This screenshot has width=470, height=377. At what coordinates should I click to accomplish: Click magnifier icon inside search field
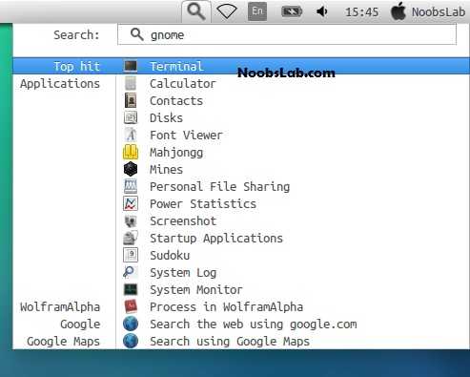click(137, 34)
